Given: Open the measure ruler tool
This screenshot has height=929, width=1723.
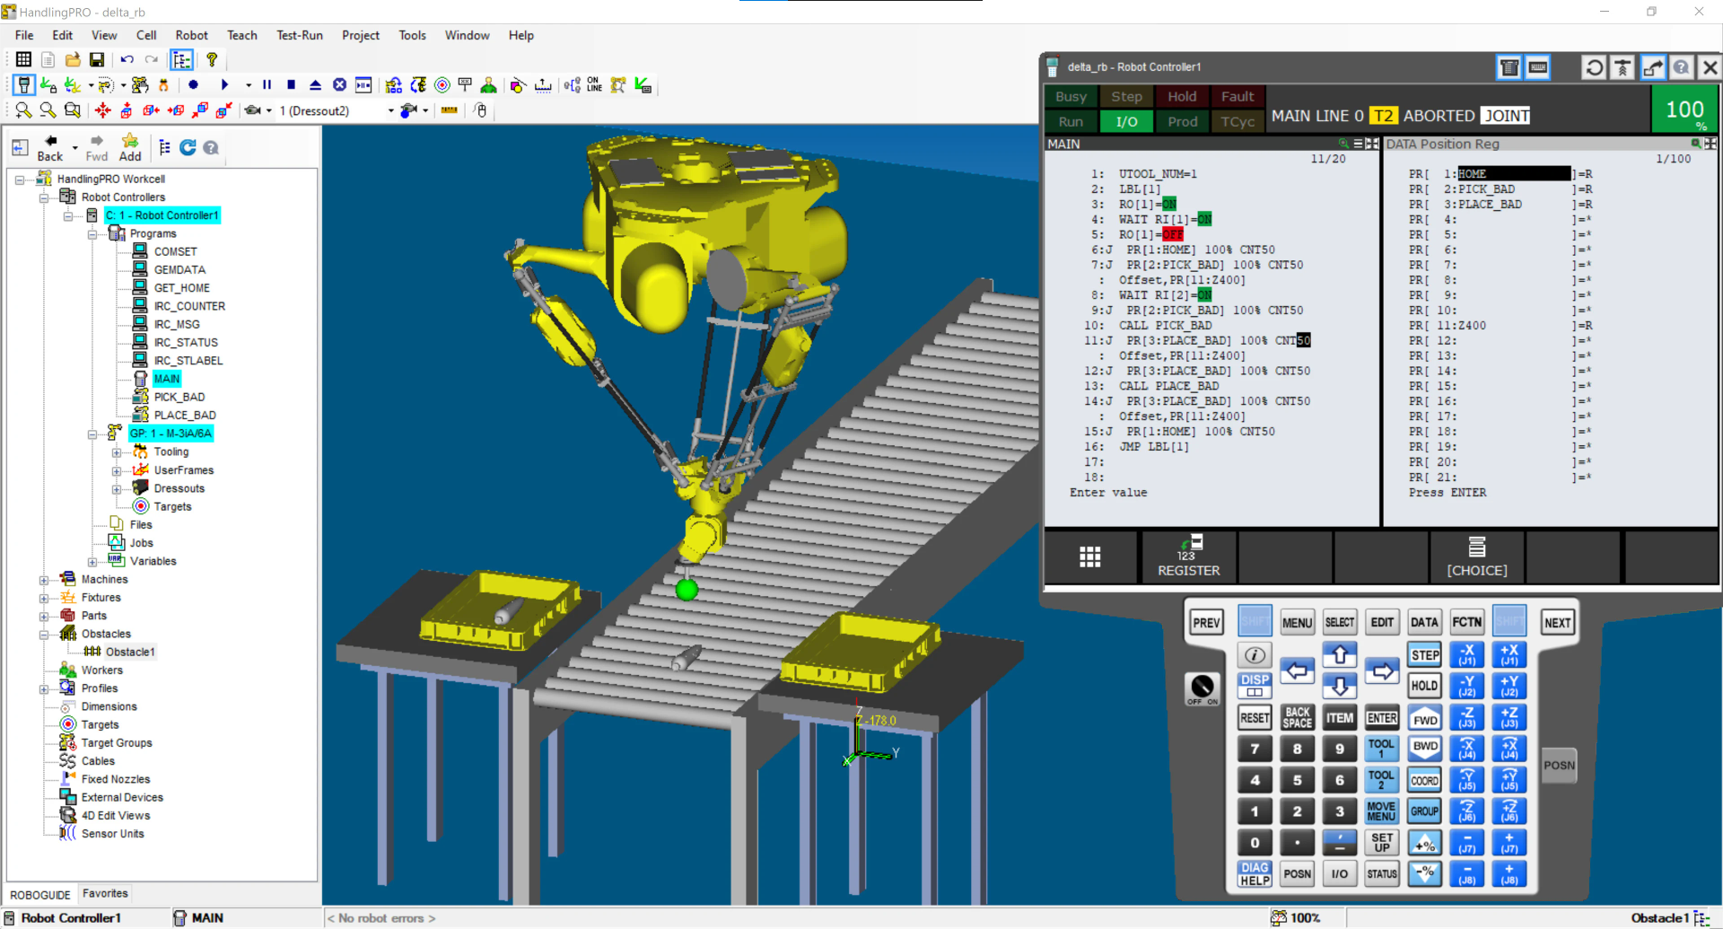Looking at the screenshot, I should tap(449, 110).
